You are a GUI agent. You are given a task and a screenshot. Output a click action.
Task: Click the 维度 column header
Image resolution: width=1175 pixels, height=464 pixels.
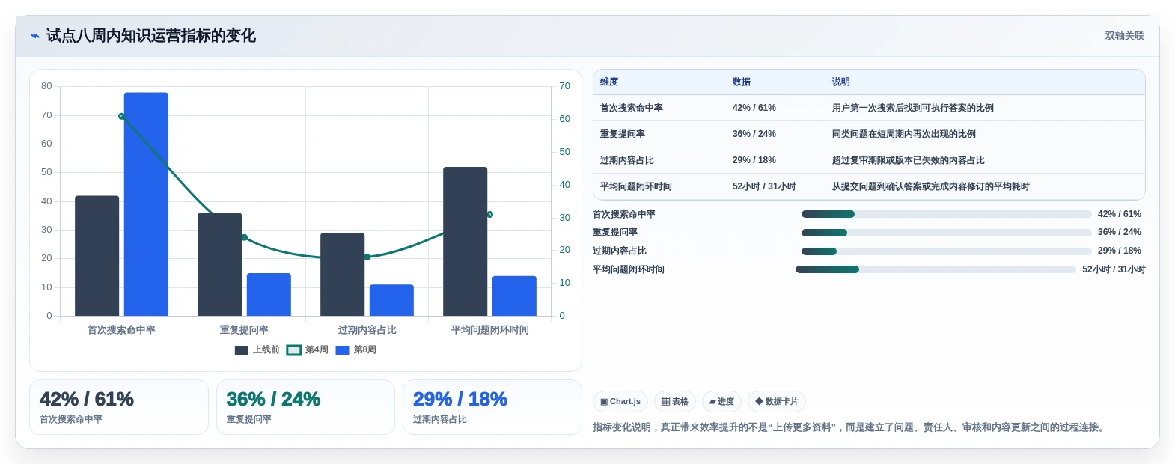coord(609,82)
